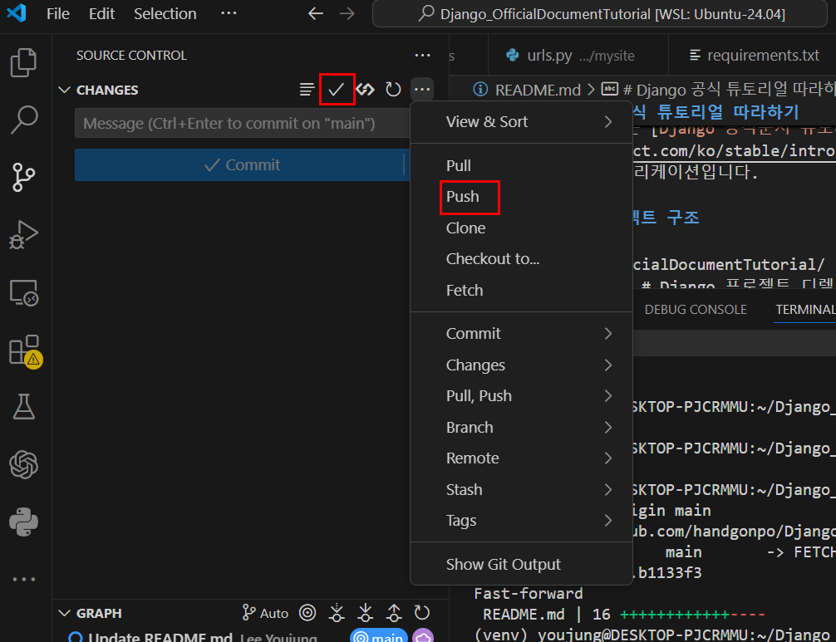Open the ChatGPT extension view

(x=23, y=464)
